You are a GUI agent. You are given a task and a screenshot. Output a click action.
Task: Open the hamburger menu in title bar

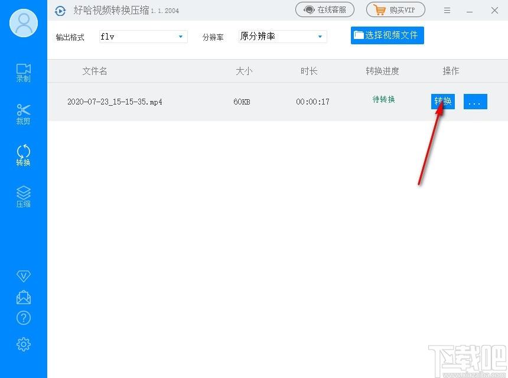pyautogui.click(x=447, y=11)
